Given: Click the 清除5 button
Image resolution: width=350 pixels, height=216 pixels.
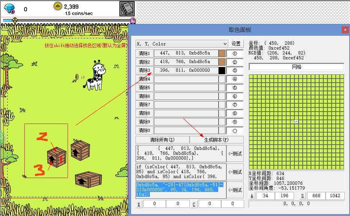Looking at the screenshot, I should point(145,88).
